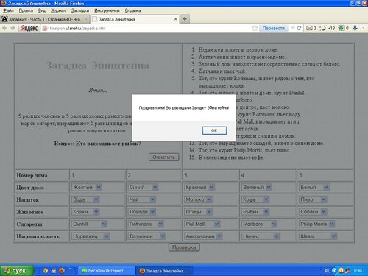Open the Справка menu

tap(132, 10)
